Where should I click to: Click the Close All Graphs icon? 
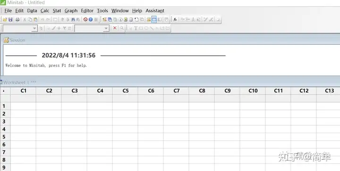(x=166, y=19)
